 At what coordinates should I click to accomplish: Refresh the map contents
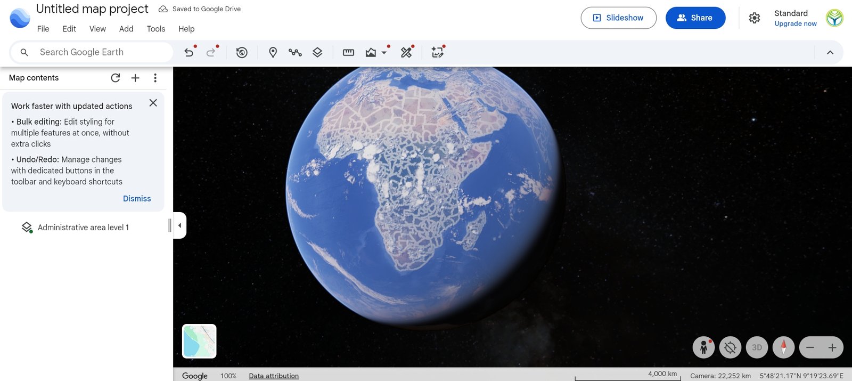click(x=115, y=78)
